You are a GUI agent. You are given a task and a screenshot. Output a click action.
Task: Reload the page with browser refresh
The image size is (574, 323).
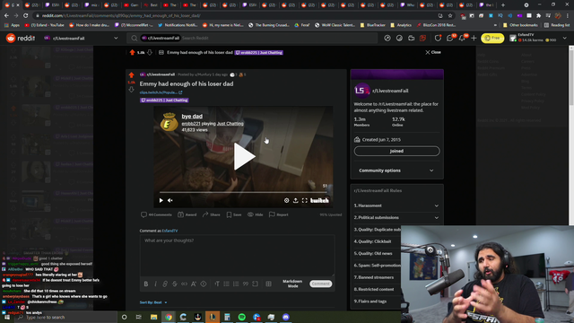26,16
